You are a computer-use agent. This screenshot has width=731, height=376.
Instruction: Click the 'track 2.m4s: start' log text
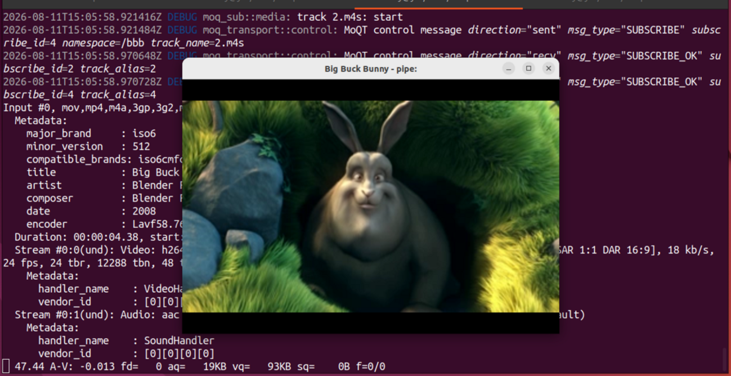pyautogui.click(x=349, y=17)
